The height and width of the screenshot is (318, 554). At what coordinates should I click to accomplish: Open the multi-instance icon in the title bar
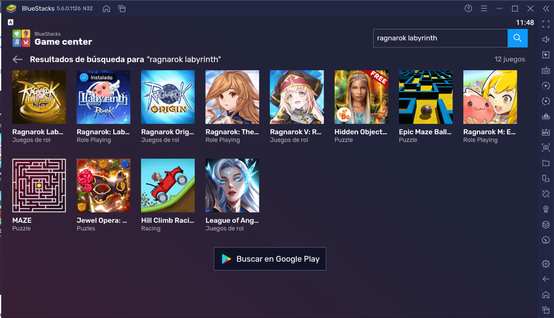pos(122,8)
